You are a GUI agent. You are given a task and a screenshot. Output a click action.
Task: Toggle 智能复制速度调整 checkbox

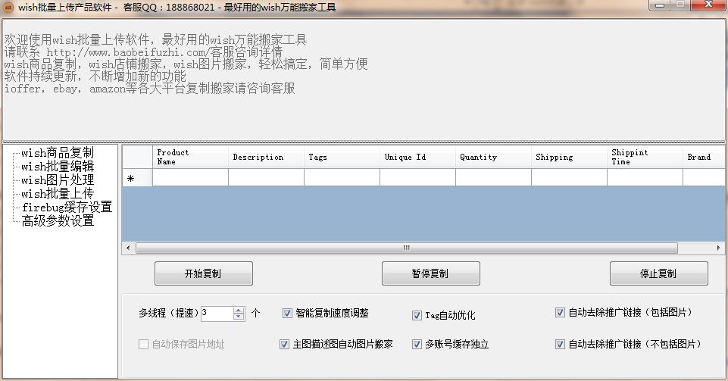(x=287, y=314)
